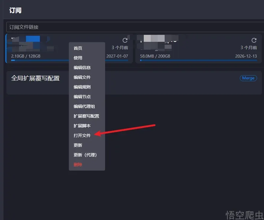Refresh the first subscription with 128GB quota
Screen dimensions: 264x220
pos(125,40)
